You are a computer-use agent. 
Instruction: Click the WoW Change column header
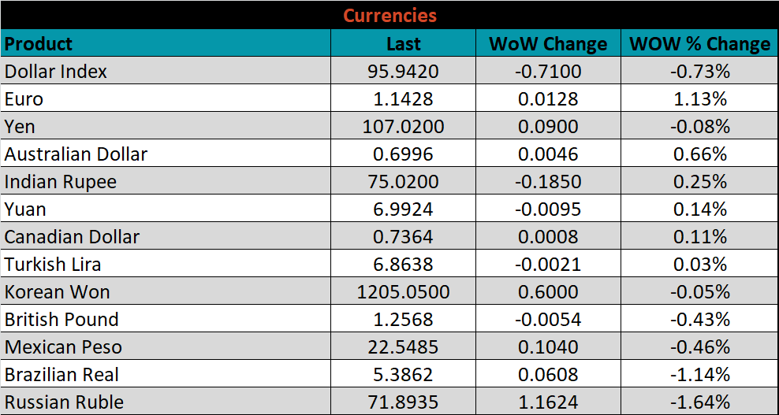(548, 44)
